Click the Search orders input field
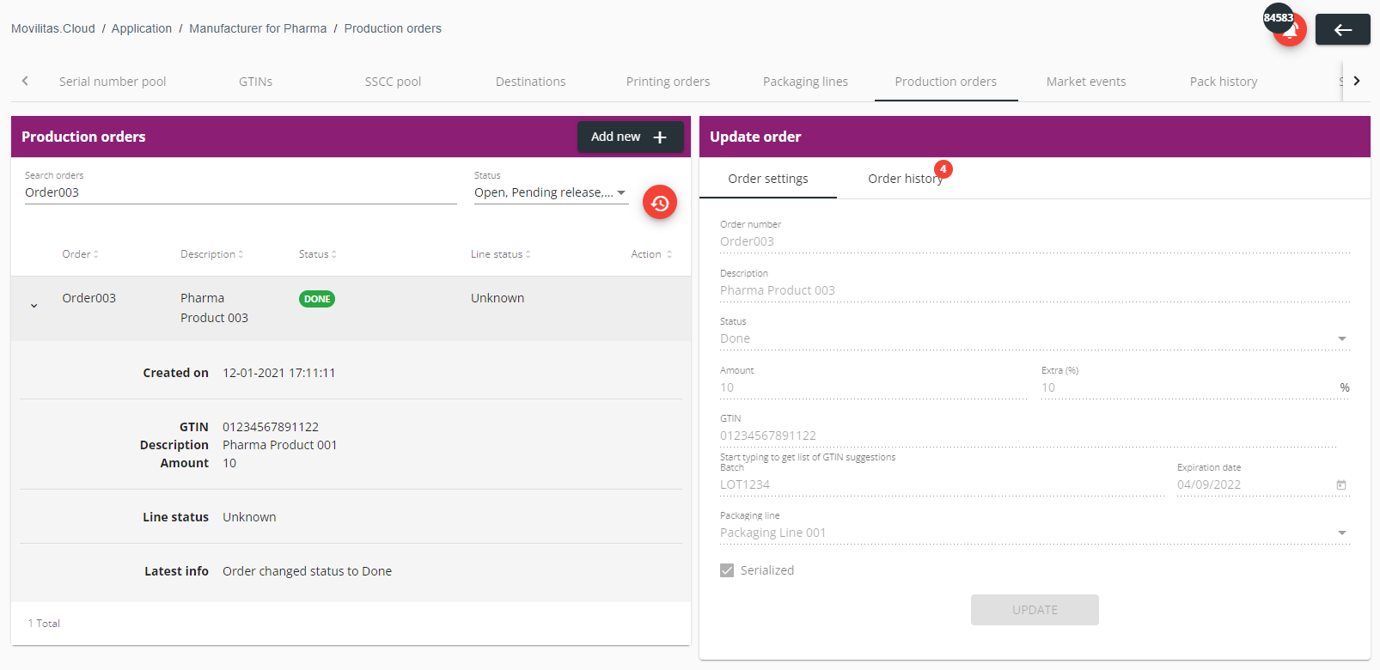Screen dimensions: 1380x670 tap(241, 192)
